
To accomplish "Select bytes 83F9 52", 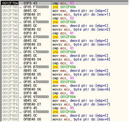I will click(30, 18).
